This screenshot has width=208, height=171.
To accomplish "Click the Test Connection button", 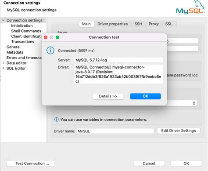I will point(31,164).
